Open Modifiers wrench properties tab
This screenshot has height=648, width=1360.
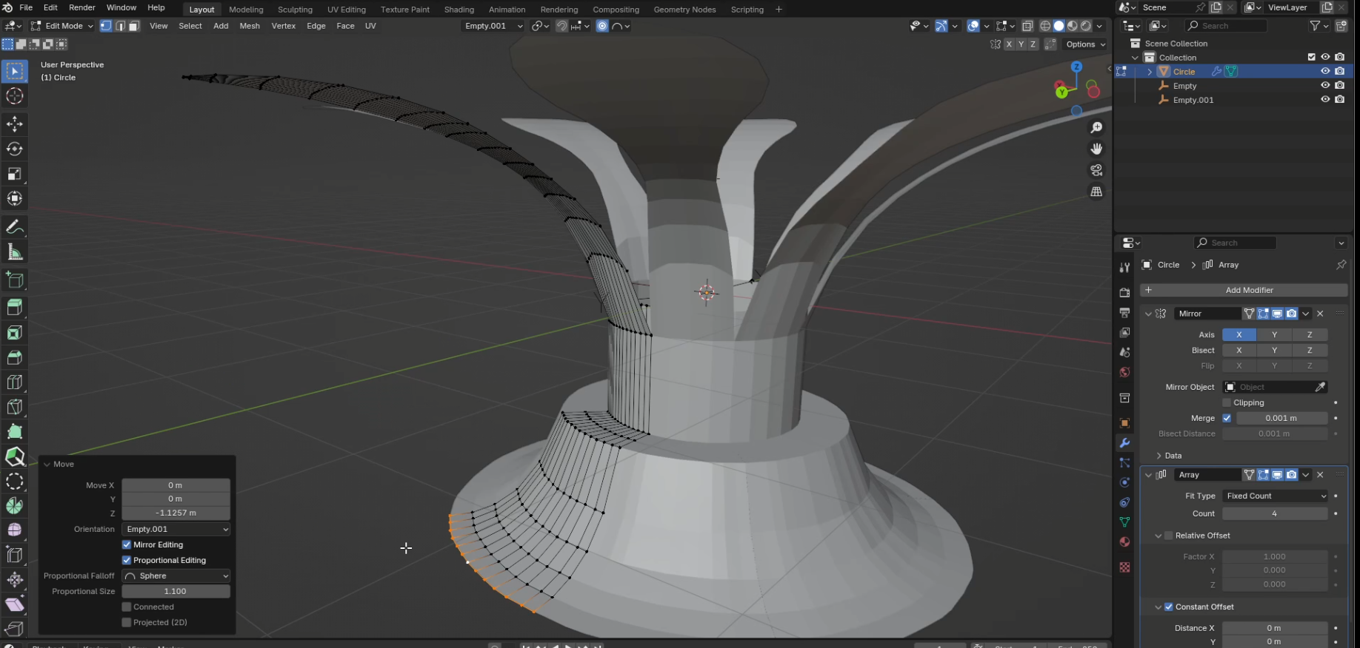tap(1124, 442)
